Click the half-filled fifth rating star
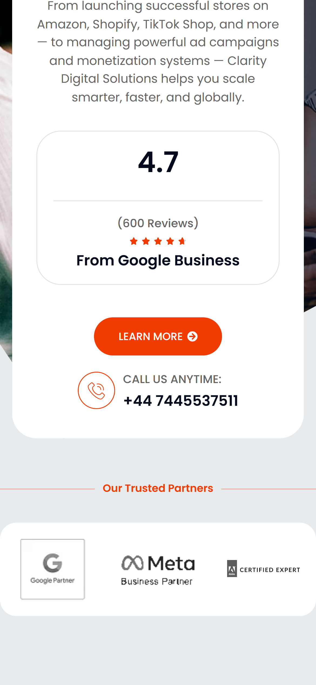316x685 pixels. click(x=182, y=241)
